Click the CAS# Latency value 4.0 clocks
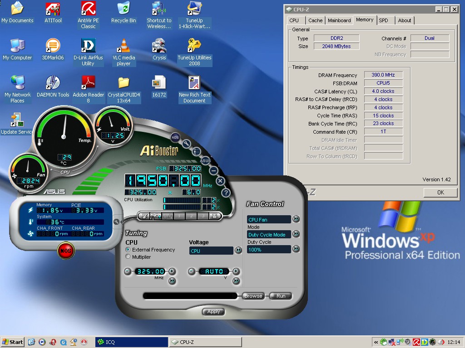 pyautogui.click(x=383, y=91)
